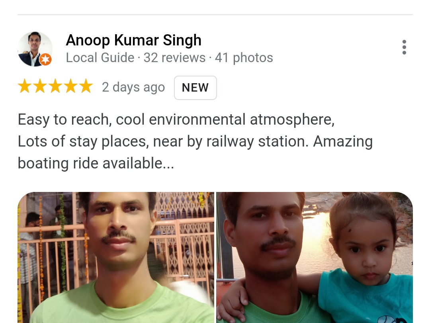The width and height of the screenshot is (430, 323).
Task: Click the second gold rating star
Action: coord(40,86)
